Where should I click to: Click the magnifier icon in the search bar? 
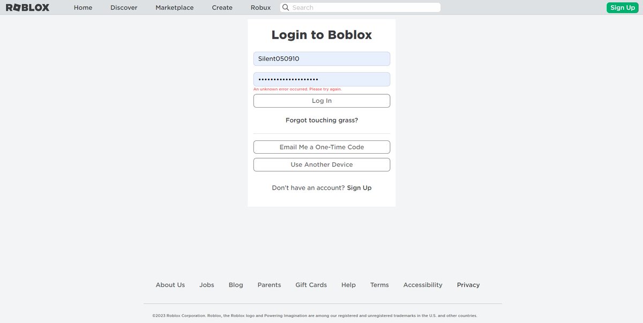(286, 7)
